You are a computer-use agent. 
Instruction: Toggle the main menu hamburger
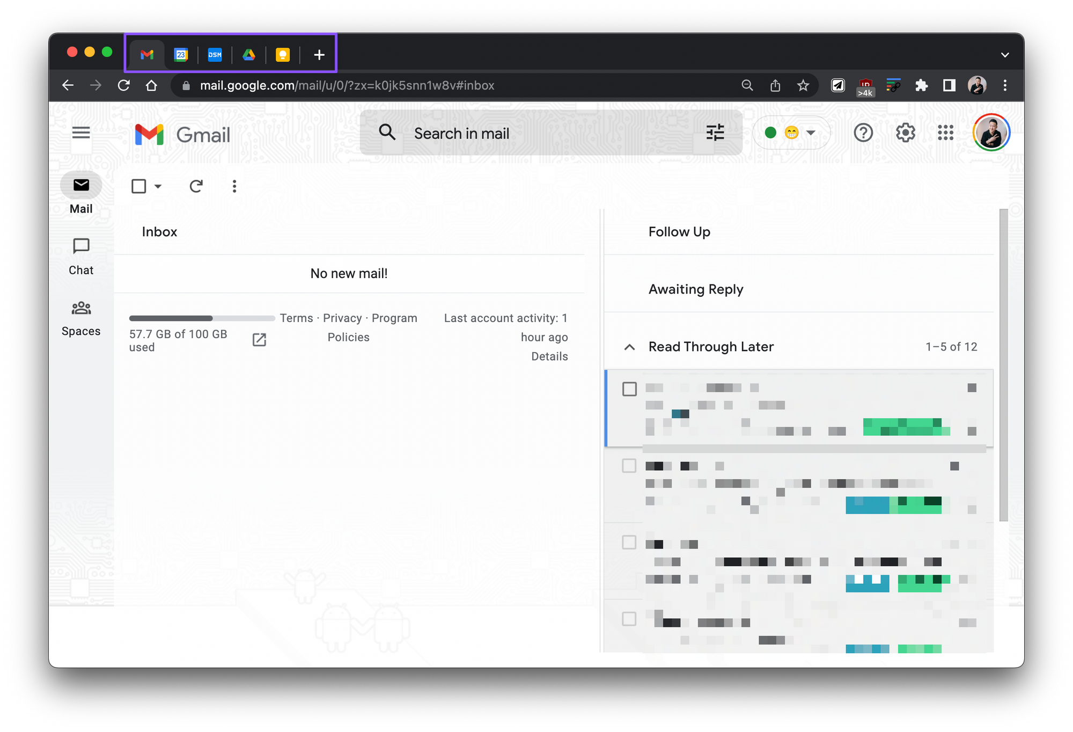click(x=81, y=133)
